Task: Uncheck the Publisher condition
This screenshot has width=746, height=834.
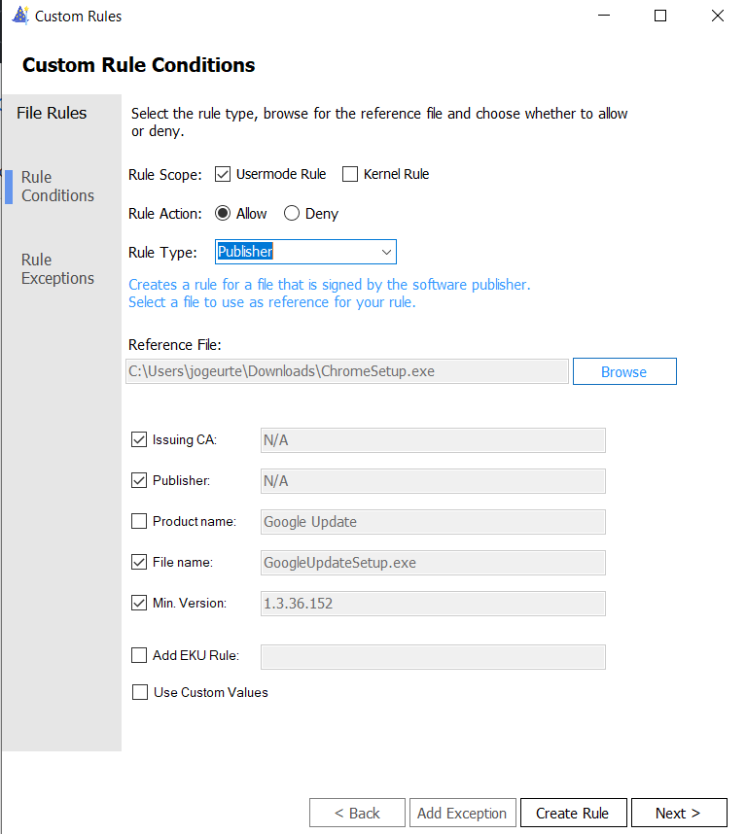Action: click(x=139, y=480)
